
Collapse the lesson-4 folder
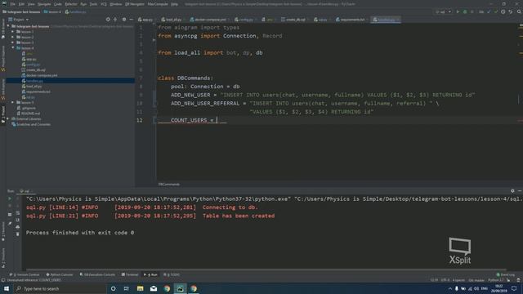[13, 47]
